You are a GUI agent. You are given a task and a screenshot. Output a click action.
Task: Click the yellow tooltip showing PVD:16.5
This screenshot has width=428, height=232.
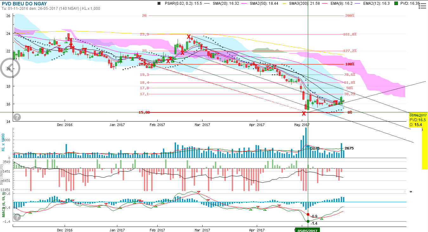pos(418,120)
